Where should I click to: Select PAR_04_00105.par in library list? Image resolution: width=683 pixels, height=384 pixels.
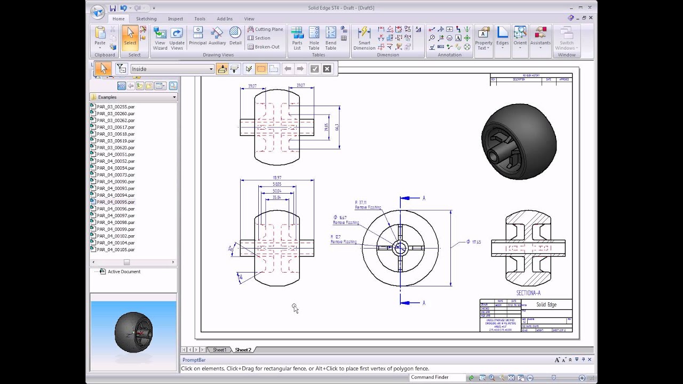click(x=115, y=250)
